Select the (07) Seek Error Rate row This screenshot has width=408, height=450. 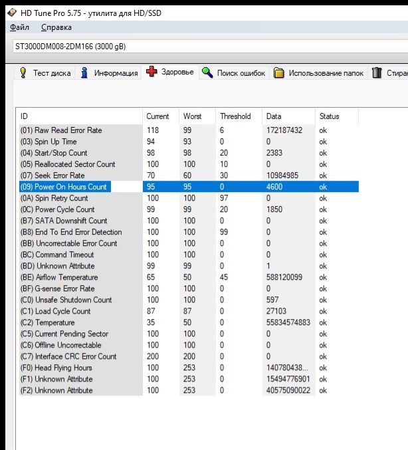[x=189, y=175]
